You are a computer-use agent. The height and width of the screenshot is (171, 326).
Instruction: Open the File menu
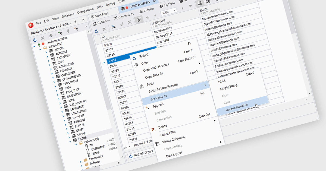point(39,23)
